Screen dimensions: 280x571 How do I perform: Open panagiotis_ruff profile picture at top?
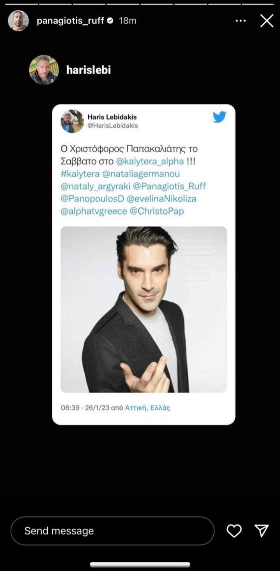(19, 21)
